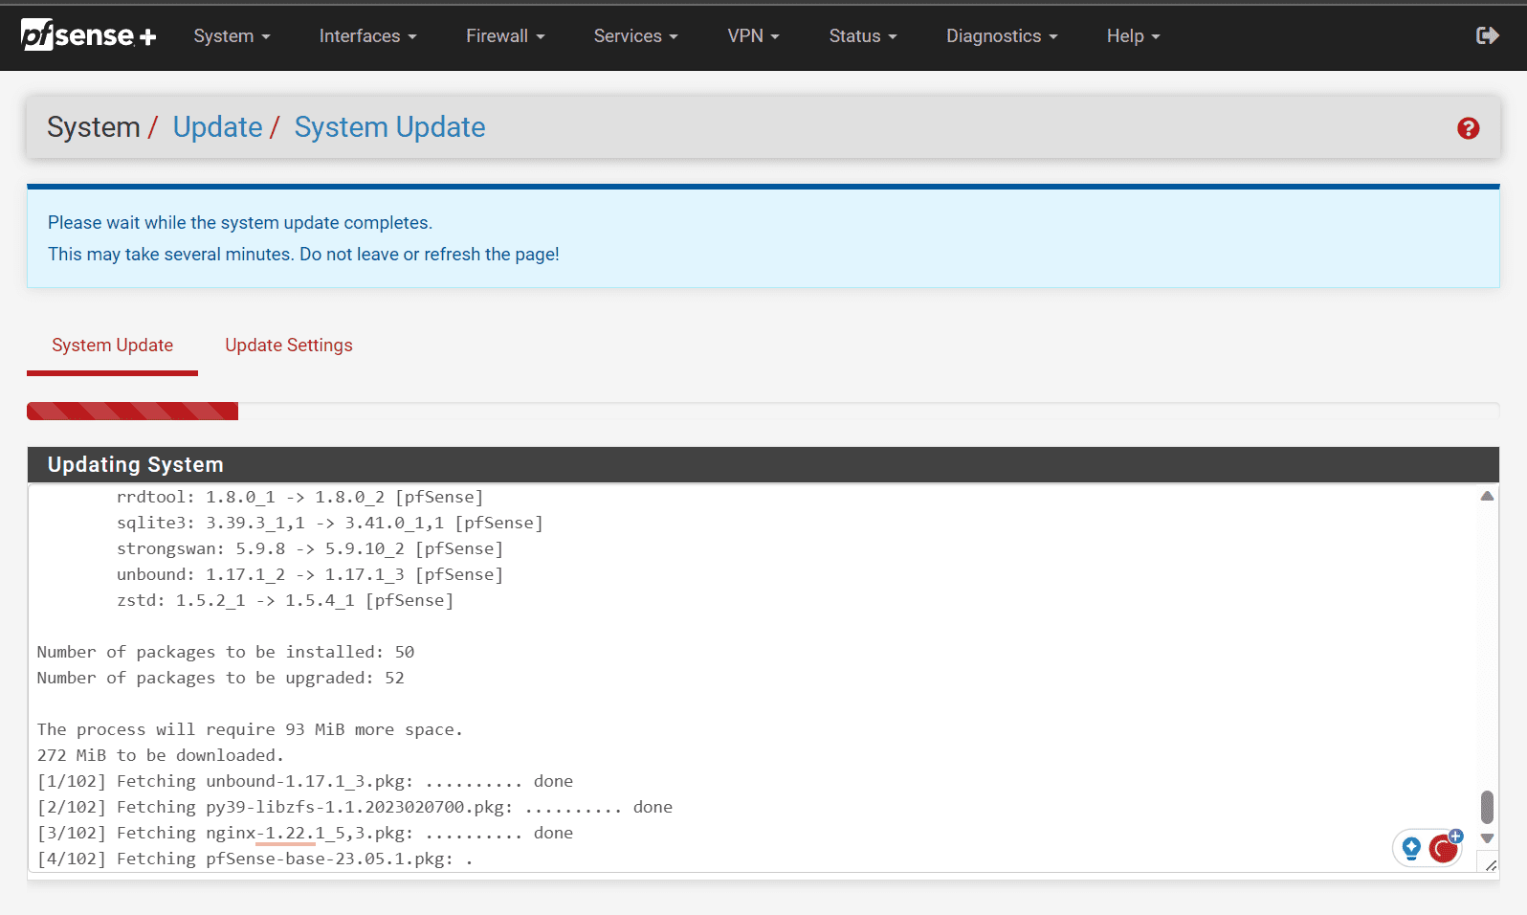The image size is (1527, 915).
Task: Click the log scroll down arrow
Action: click(x=1487, y=838)
